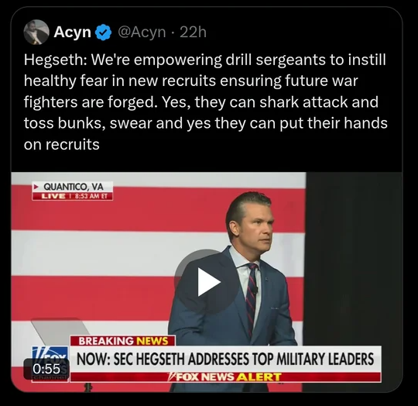Open the 22h timestamp link
Screen dimensions: 418x406
pos(193,33)
